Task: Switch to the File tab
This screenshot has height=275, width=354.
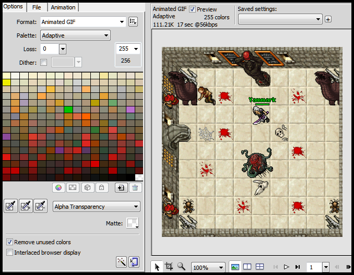Action: (37, 7)
